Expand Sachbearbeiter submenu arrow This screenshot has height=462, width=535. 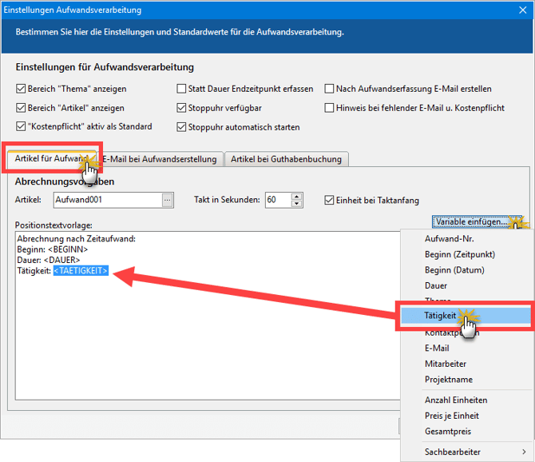coord(524,452)
